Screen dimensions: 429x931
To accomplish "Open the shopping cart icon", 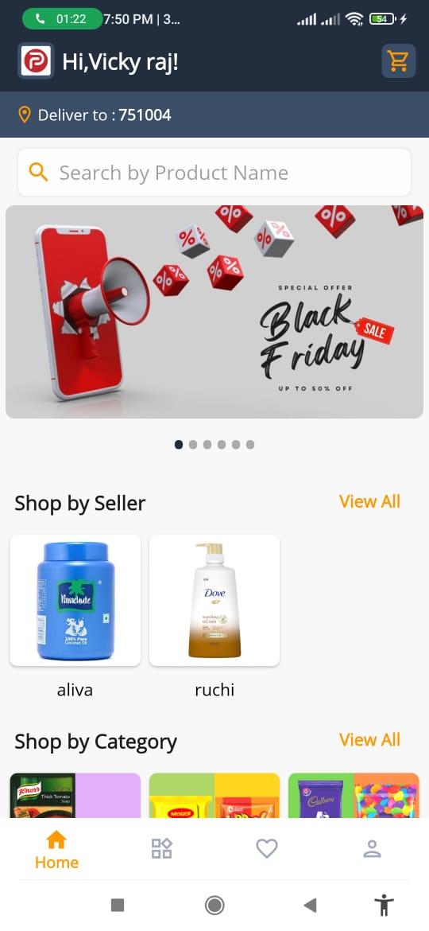I will tap(398, 61).
